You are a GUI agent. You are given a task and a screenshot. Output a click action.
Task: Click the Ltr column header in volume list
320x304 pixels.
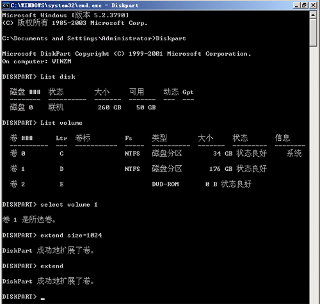pyautogui.click(x=61, y=138)
